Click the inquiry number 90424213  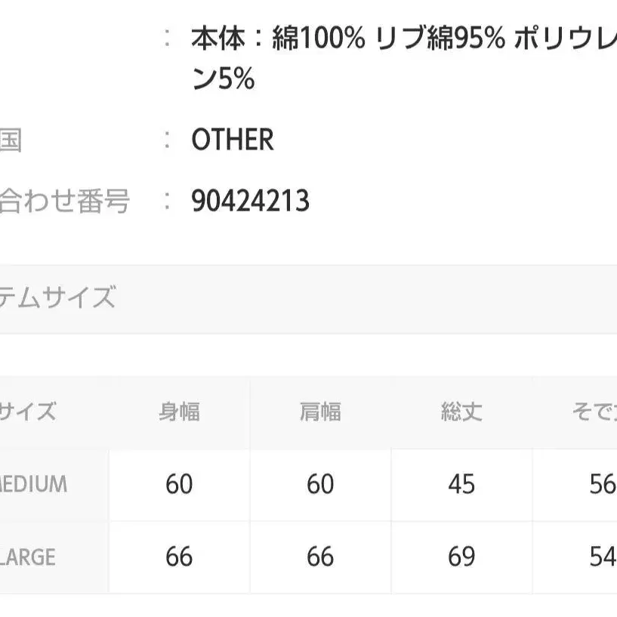tap(251, 201)
